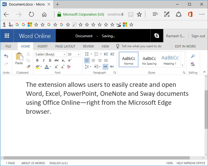Clear formatting with eraser icon

click(69, 67)
